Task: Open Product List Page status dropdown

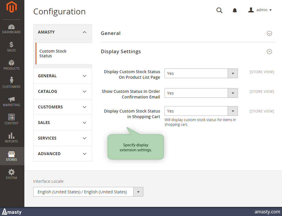Action: (x=201, y=73)
